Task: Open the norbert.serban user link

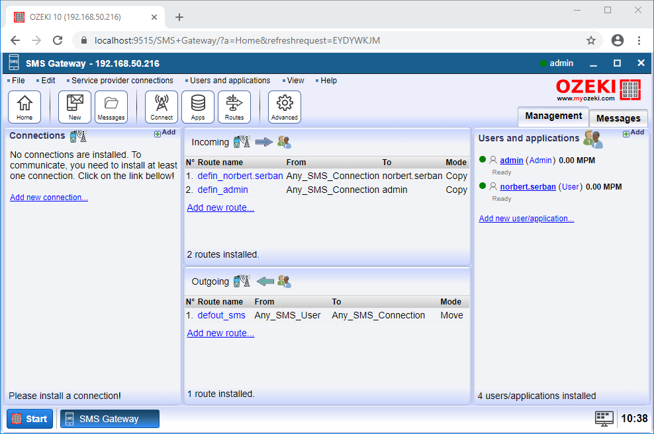Action: coord(528,187)
